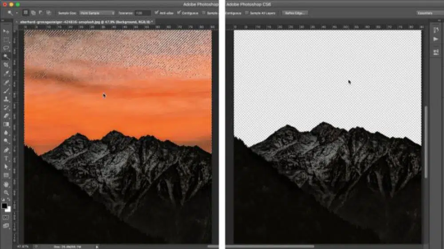Select the Lasso tool
Viewport: 444px width, 249px height.
click(6, 48)
